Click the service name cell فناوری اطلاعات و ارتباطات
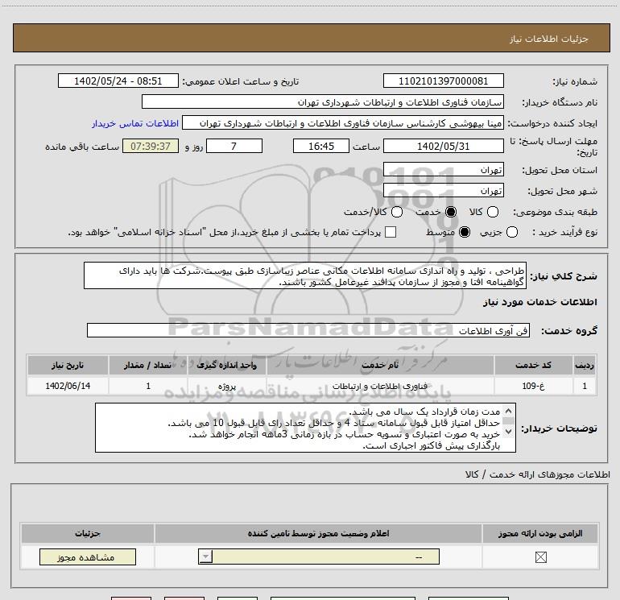 coord(380,386)
